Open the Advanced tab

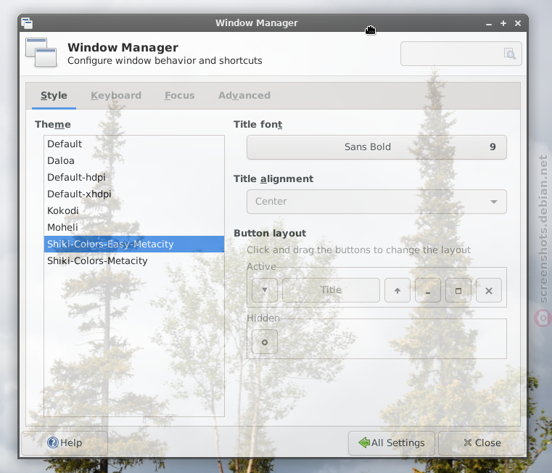click(x=244, y=96)
